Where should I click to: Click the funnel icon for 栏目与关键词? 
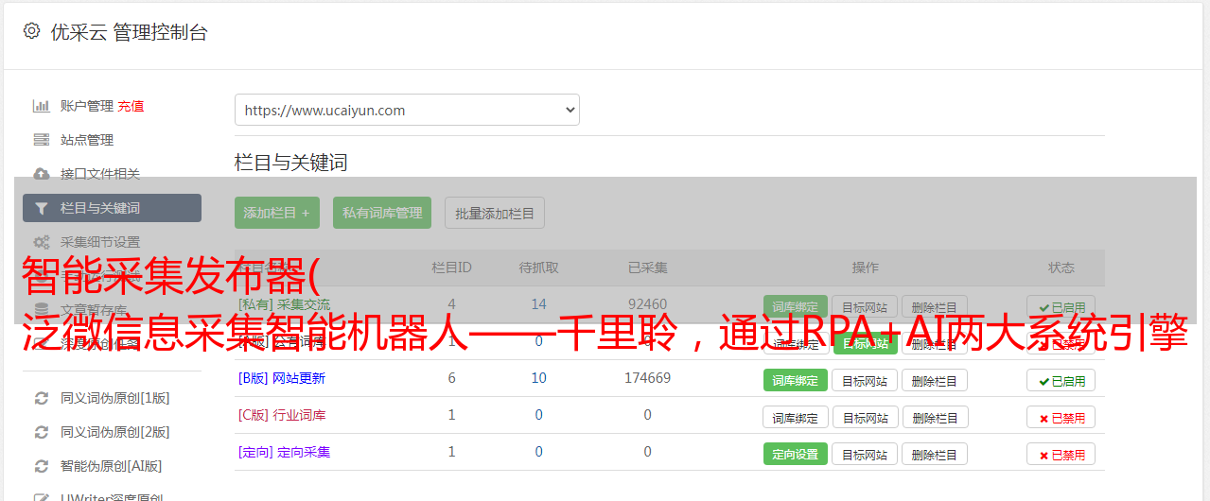pyautogui.click(x=42, y=208)
